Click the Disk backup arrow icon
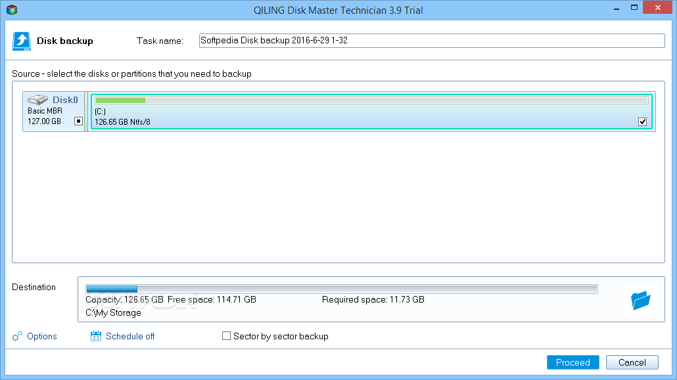 pos(21,41)
